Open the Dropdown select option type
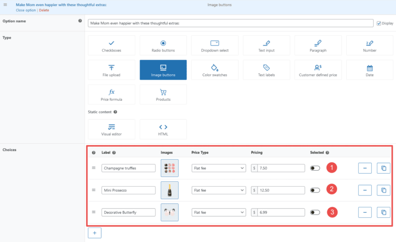 pos(214,45)
